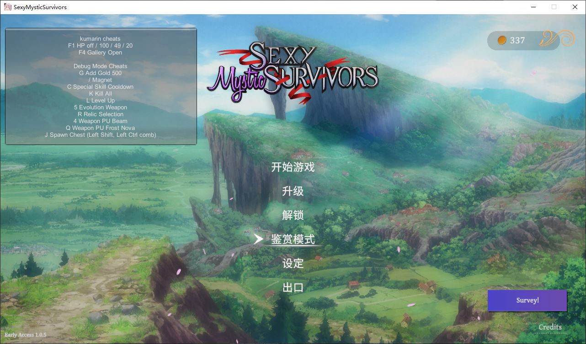
Task: Click 'Q Weapon PU Frost Nova' line
Action: tap(101, 128)
